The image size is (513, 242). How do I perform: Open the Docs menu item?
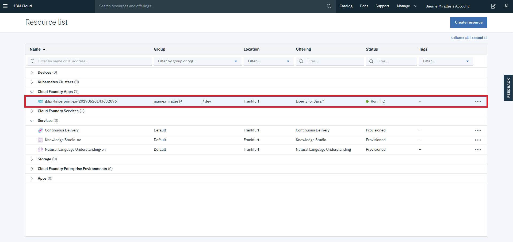[x=364, y=6]
